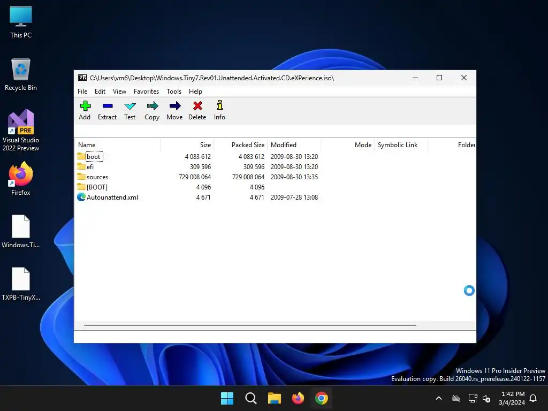Sort by the Mode column header
Viewport: 548px width, 411px height.
click(348, 144)
